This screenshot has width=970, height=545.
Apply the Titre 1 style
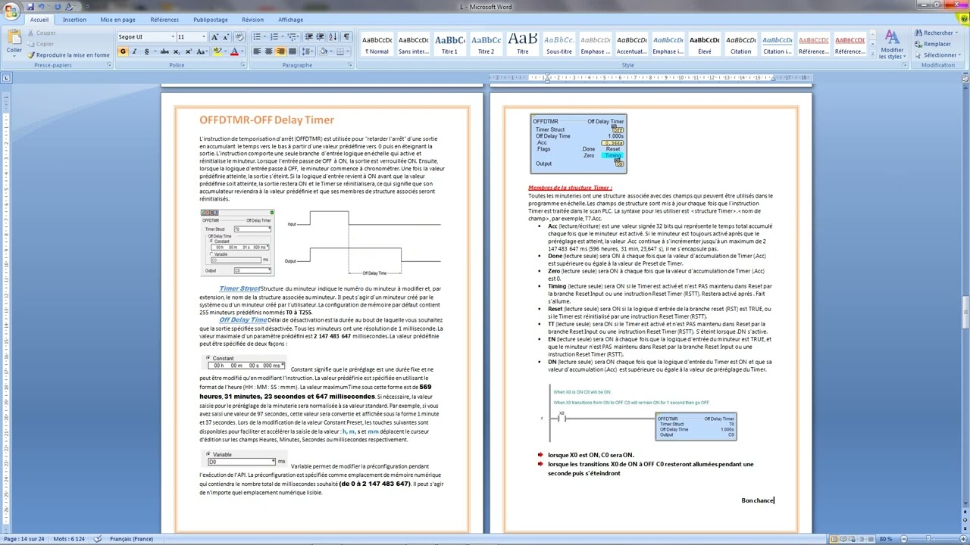(449, 45)
